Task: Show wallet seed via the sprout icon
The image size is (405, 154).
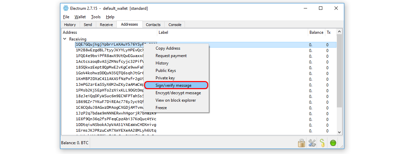Action: pyautogui.click(x=323, y=143)
